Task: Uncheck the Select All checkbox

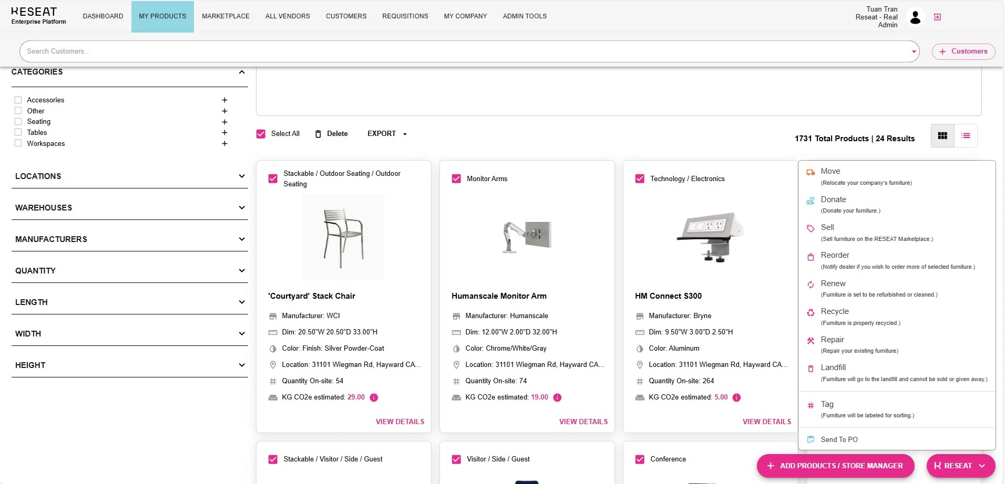Action: click(x=261, y=134)
